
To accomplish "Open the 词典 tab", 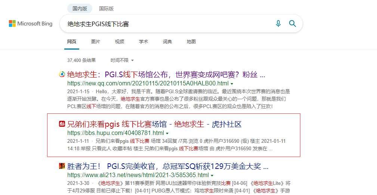I will pyautogui.click(x=167, y=42).
